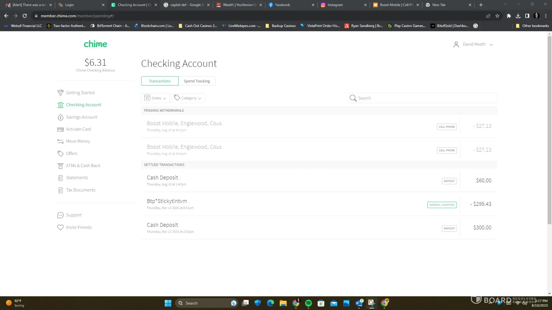Open the Getting Started link

[x=80, y=93]
